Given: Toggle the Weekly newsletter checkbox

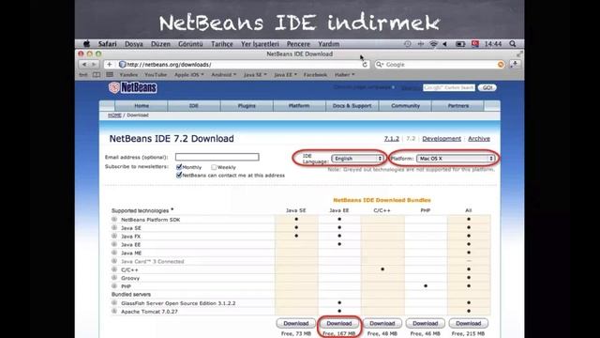Looking at the screenshot, I should click(214, 167).
